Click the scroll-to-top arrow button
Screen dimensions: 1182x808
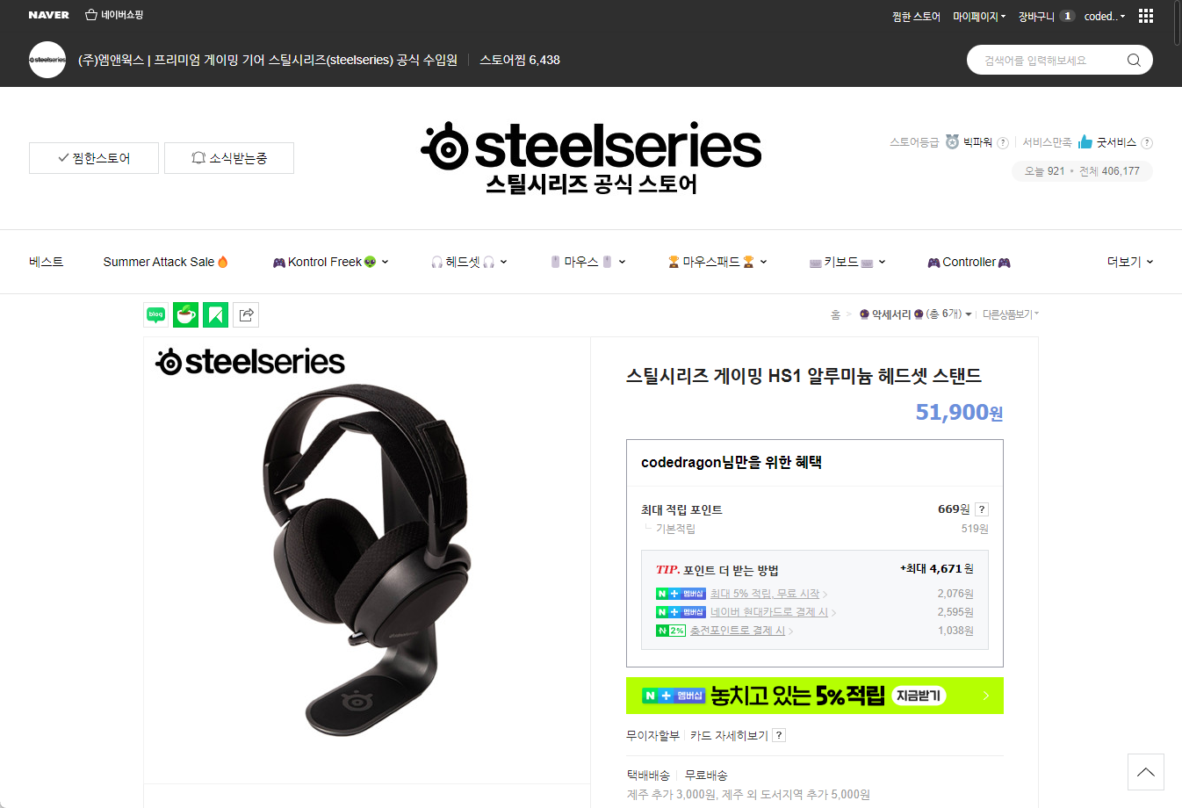tap(1146, 772)
